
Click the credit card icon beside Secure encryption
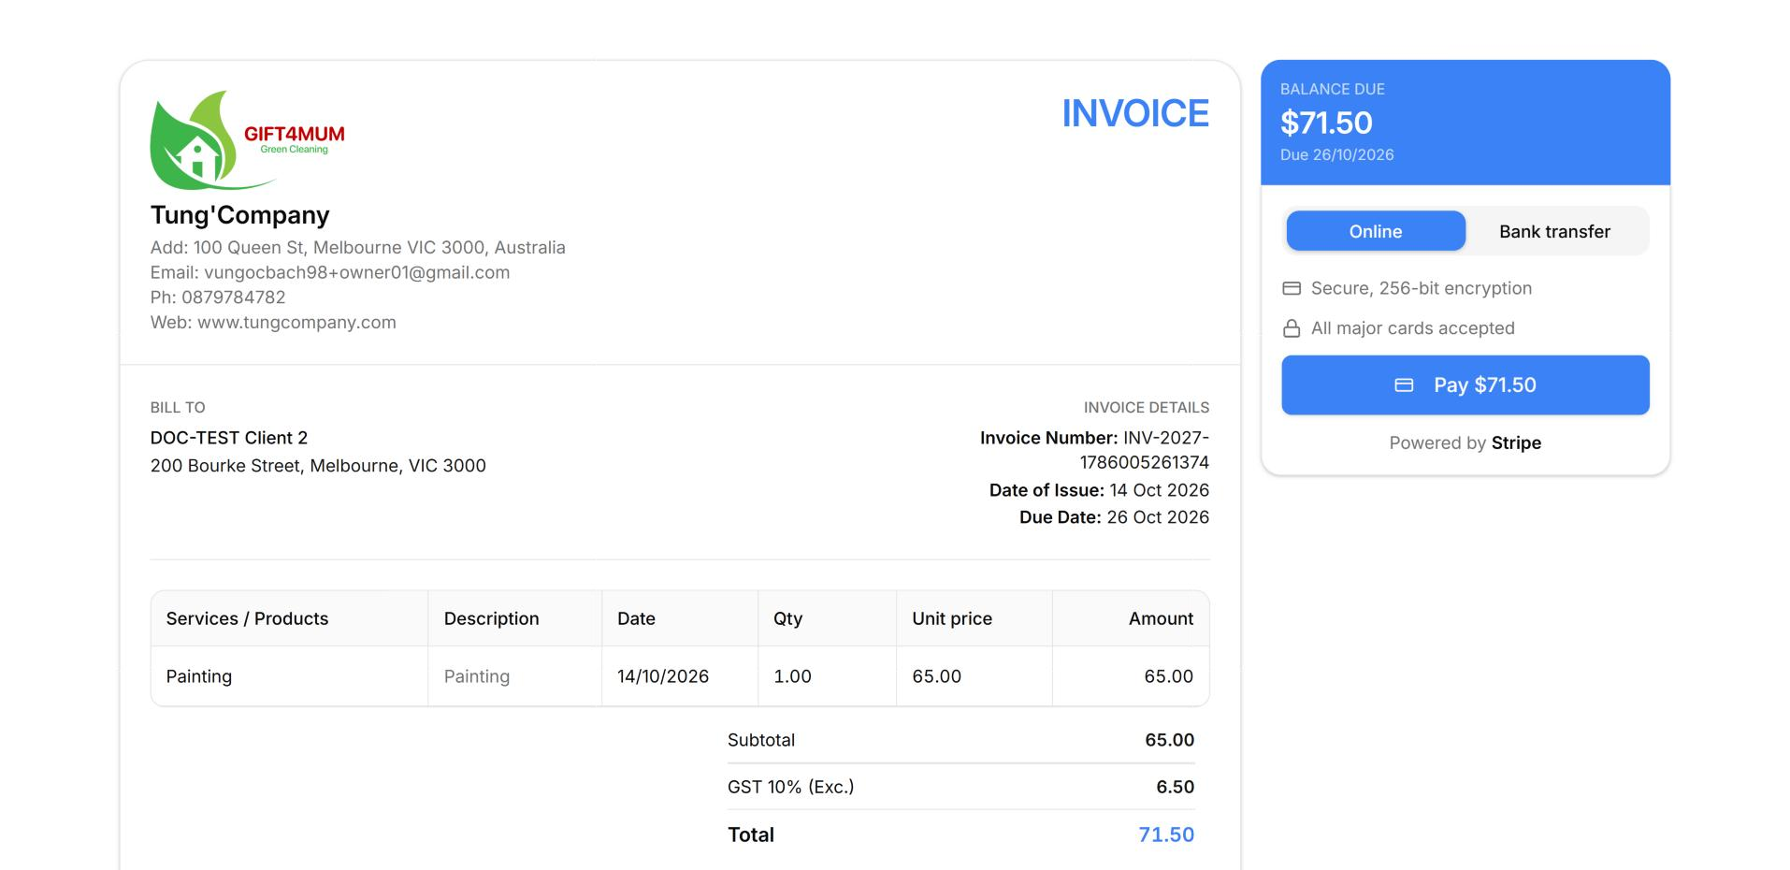click(1292, 288)
